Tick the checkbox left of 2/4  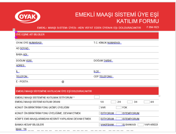[113, 102]
